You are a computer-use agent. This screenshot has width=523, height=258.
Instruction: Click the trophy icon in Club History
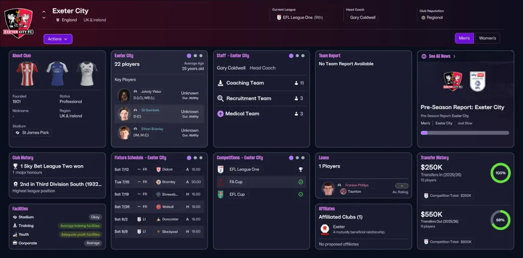pyautogui.click(x=15, y=166)
